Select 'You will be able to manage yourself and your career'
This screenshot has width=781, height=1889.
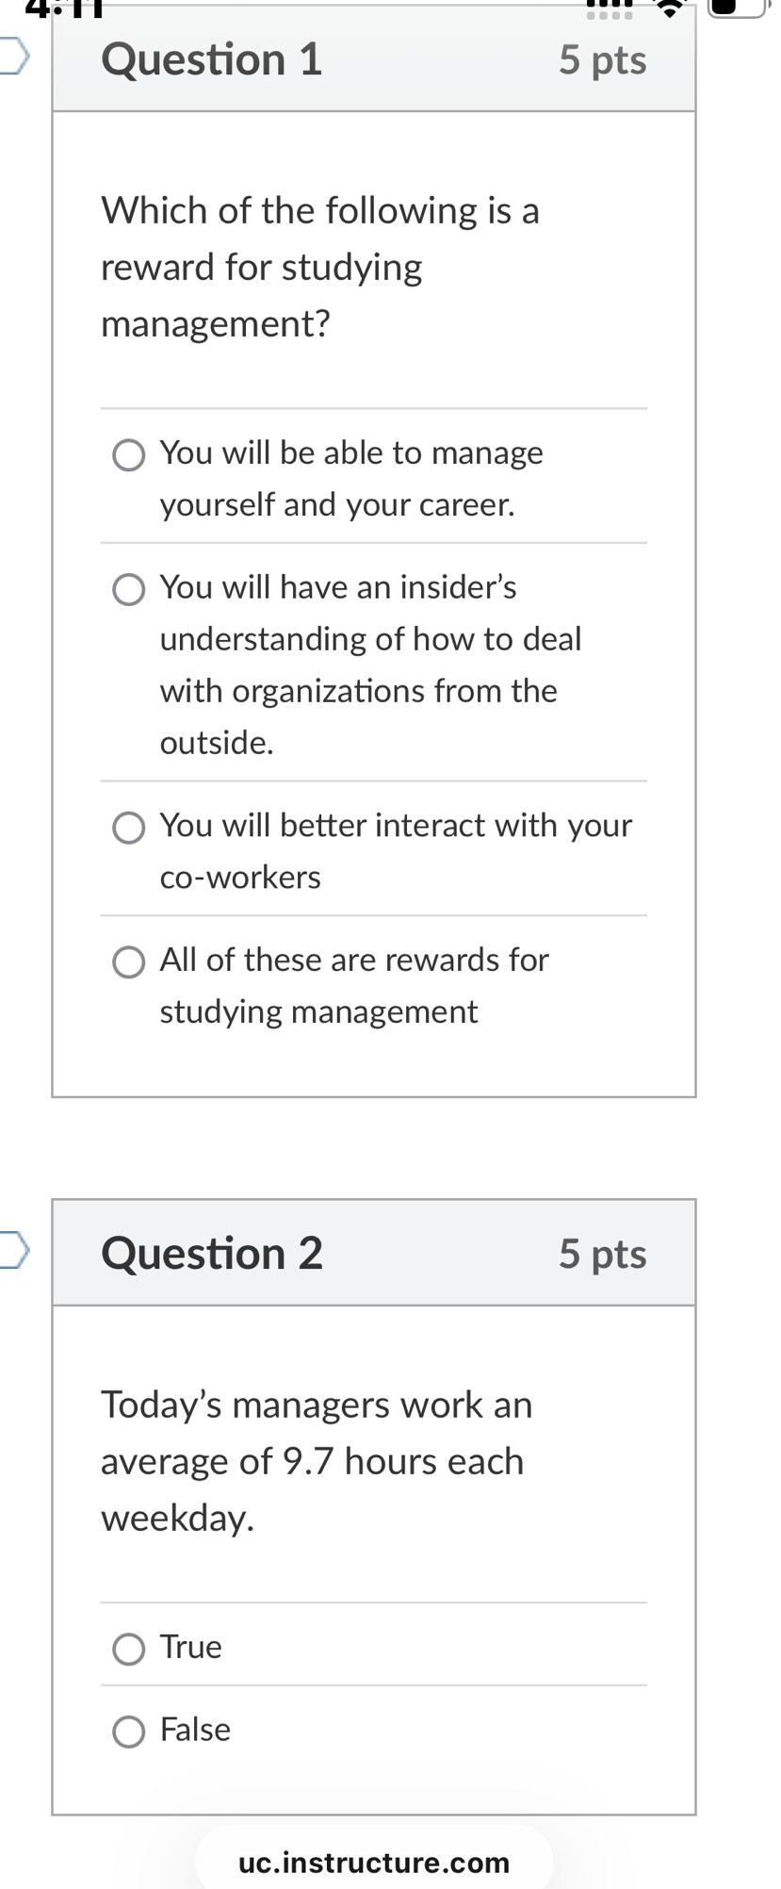128,454
